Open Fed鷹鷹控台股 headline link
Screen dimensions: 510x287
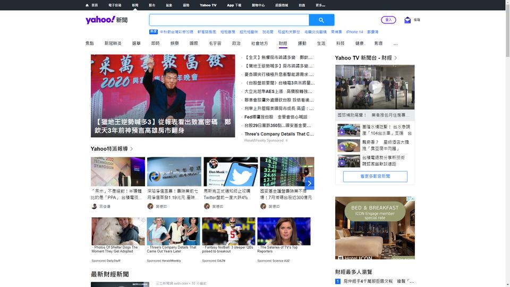276,117
